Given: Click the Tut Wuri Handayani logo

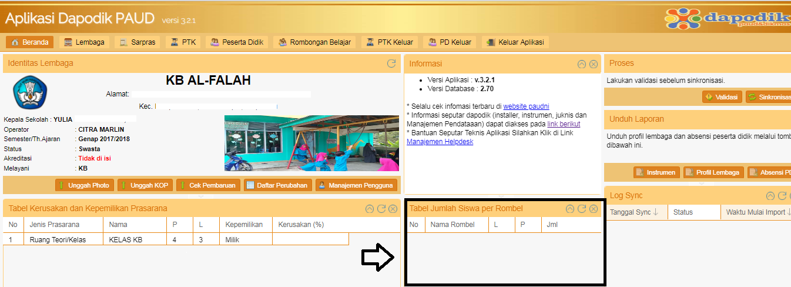Looking at the screenshot, I should (30, 93).
